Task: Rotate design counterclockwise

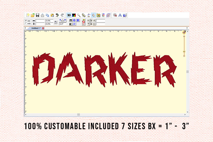Action: (x=61, y=21)
